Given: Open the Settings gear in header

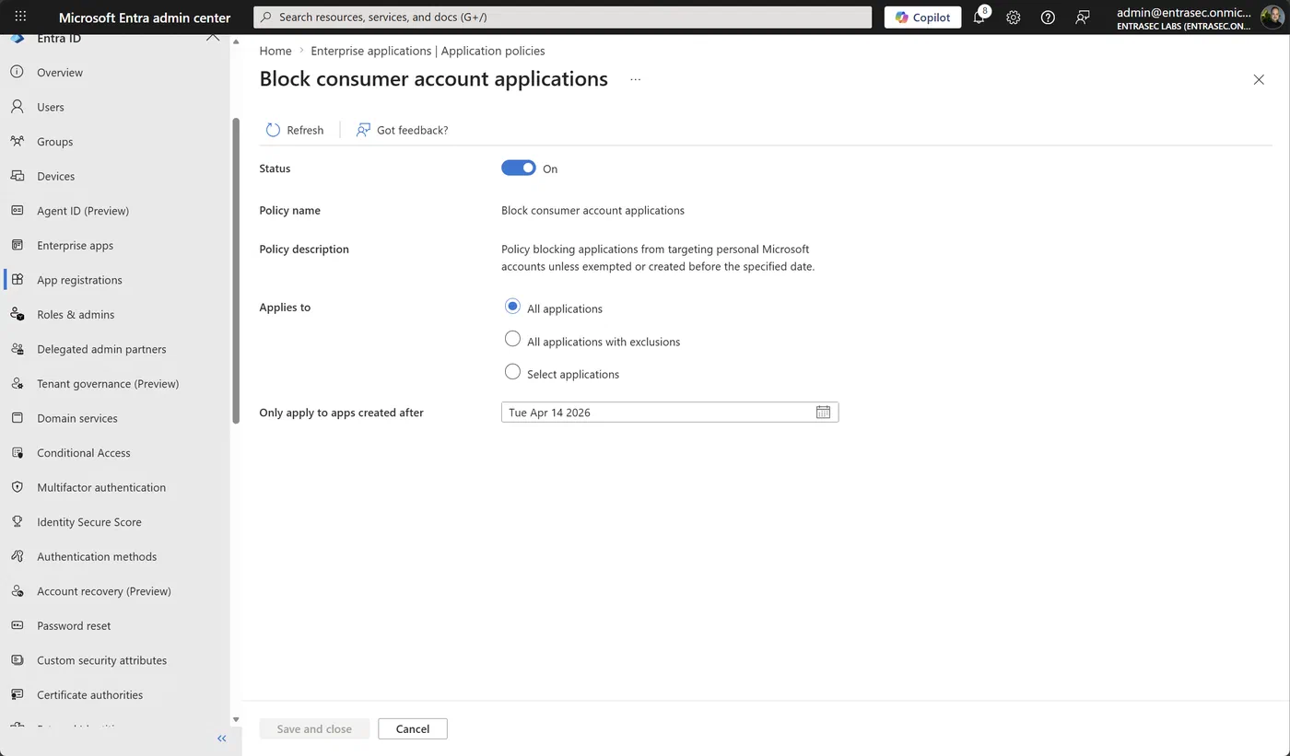Looking at the screenshot, I should [x=1014, y=17].
